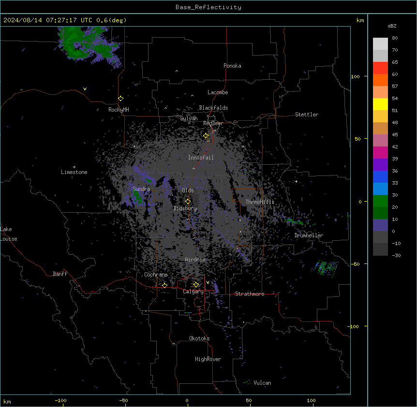The width and height of the screenshot is (417, 407).
Task: Click the white plus marker north of Drumheller
Action: click(296, 181)
